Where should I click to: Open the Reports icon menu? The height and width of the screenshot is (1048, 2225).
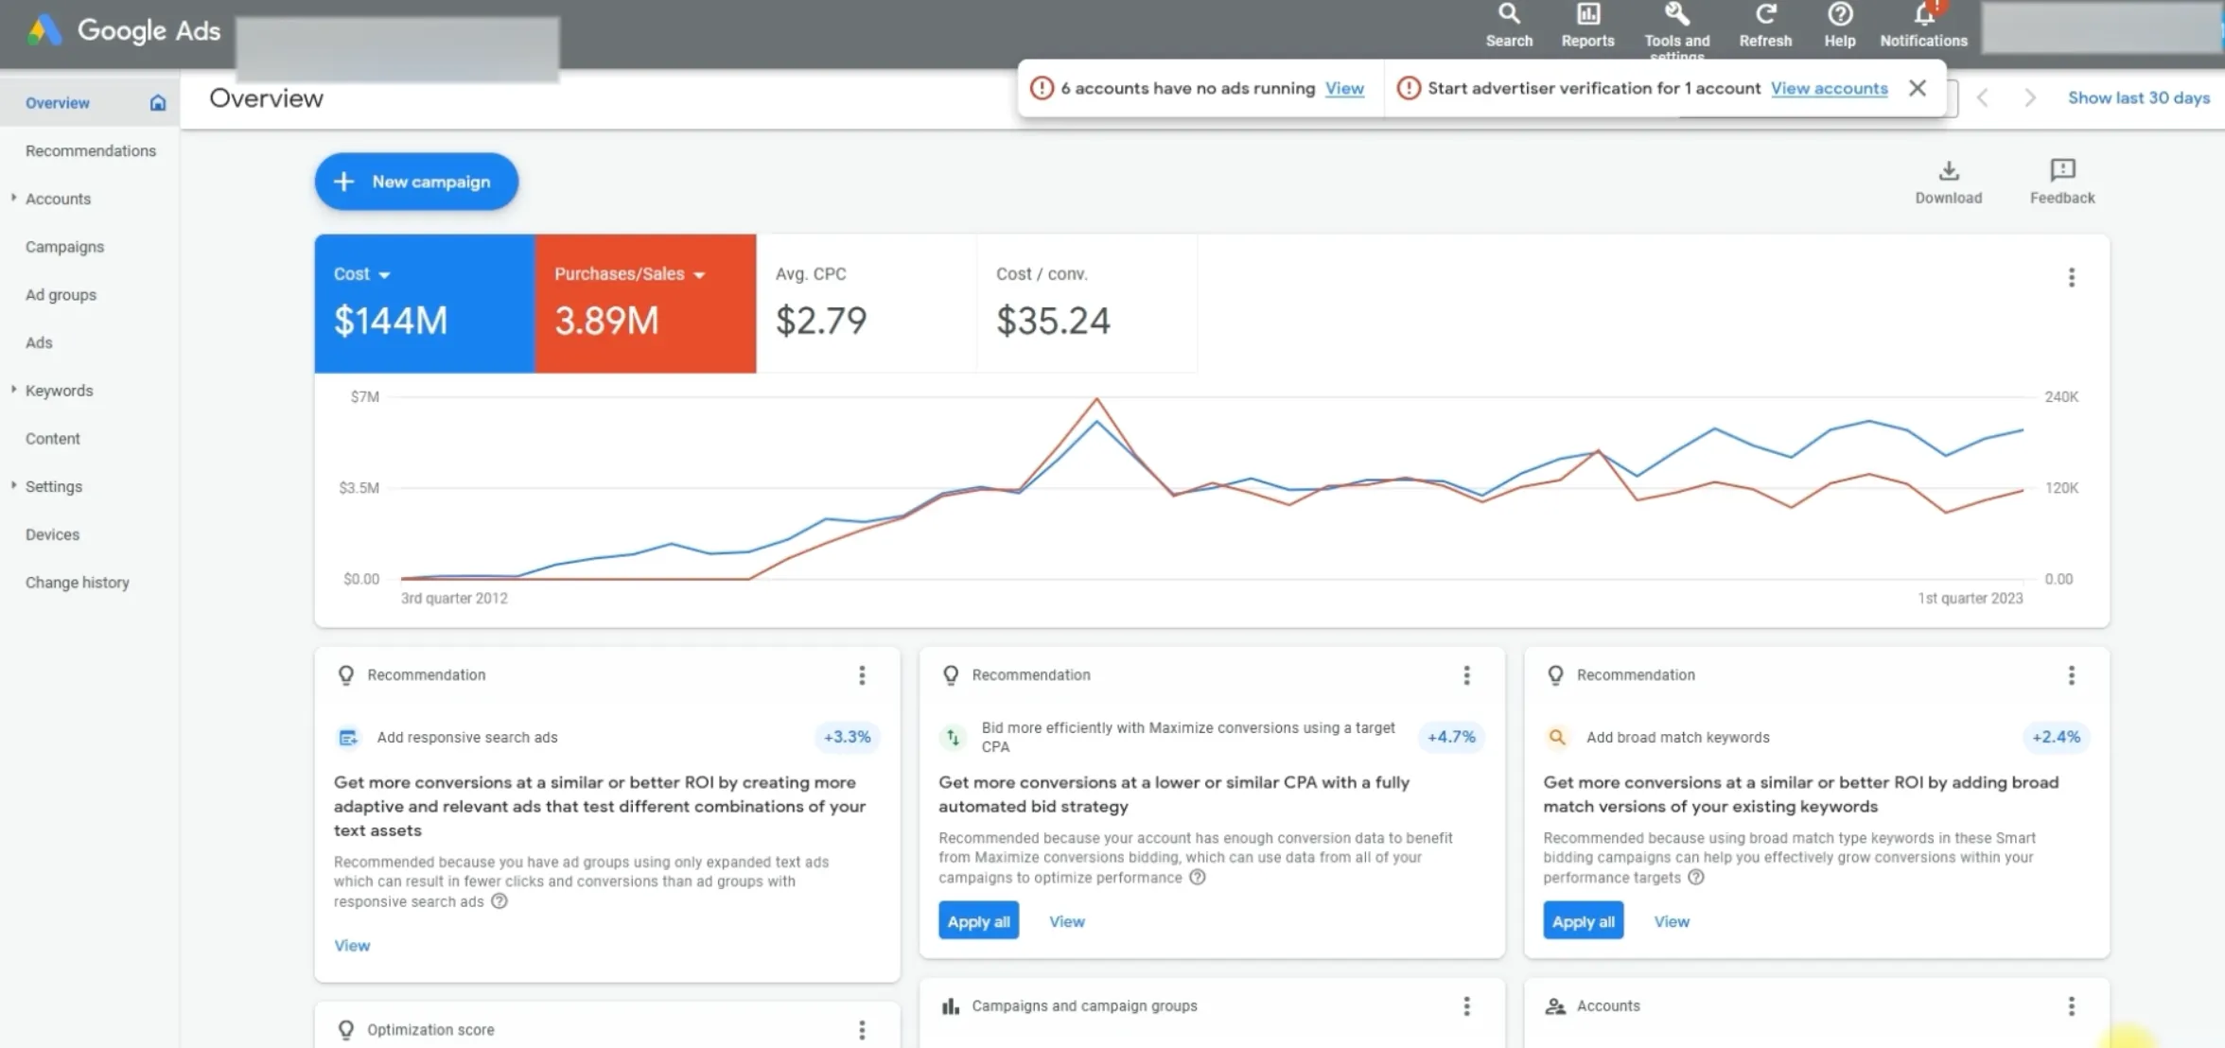[x=1587, y=25]
